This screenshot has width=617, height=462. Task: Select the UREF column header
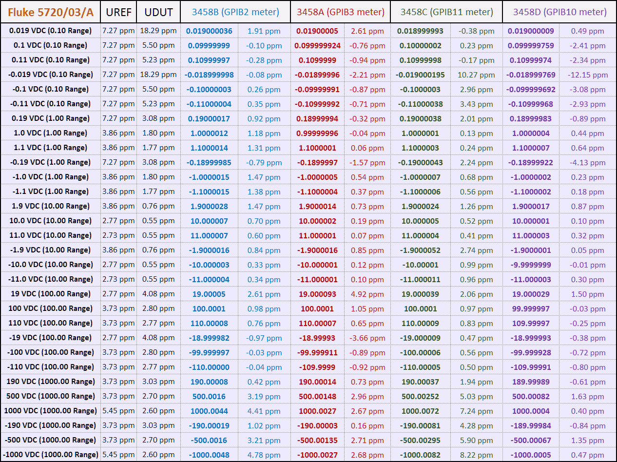pos(118,12)
